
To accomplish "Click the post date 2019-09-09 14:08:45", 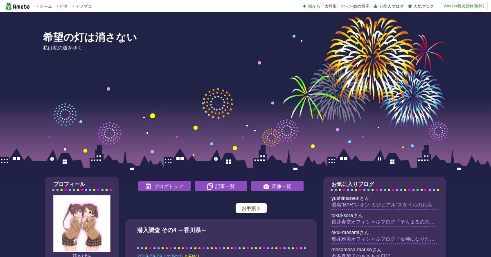I will coord(160,255).
